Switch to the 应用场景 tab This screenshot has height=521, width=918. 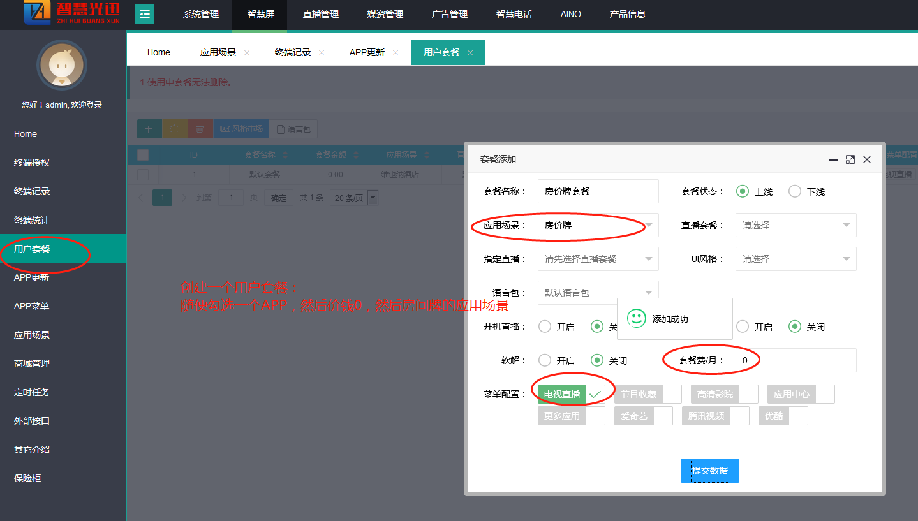pos(218,52)
